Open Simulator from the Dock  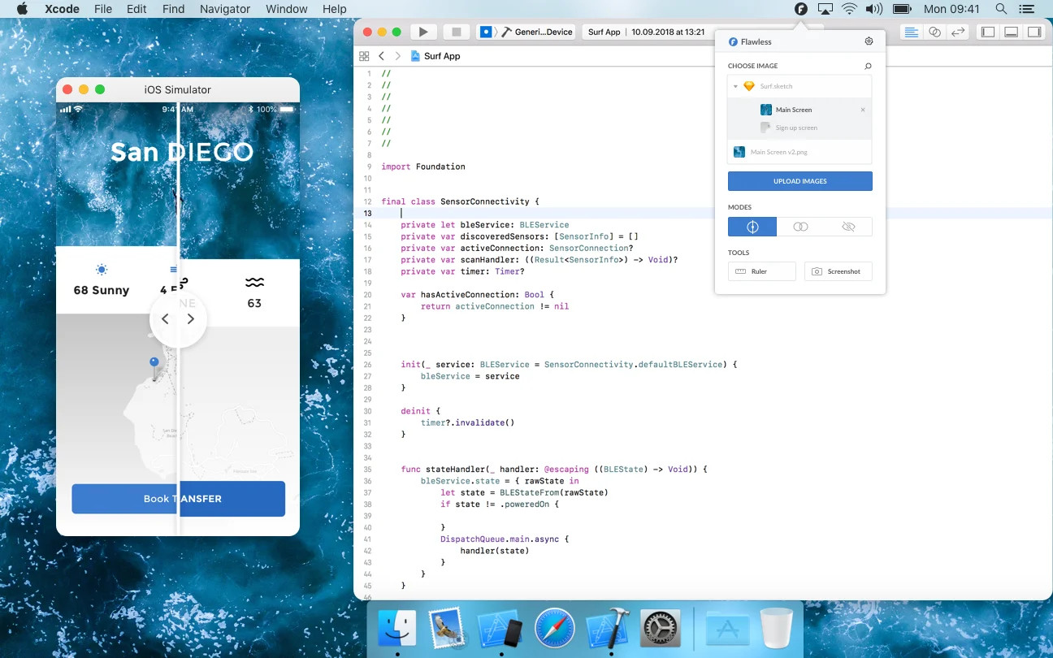[x=500, y=629]
